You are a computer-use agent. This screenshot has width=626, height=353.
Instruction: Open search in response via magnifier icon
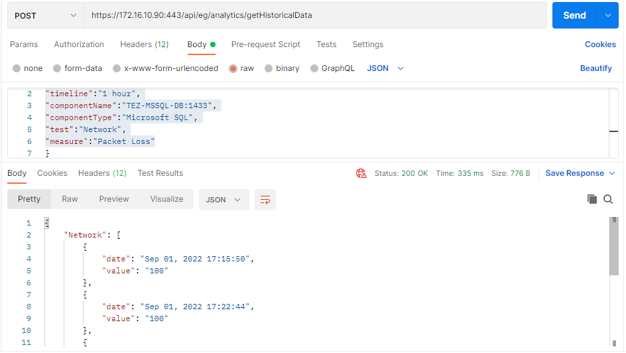[607, 199]
